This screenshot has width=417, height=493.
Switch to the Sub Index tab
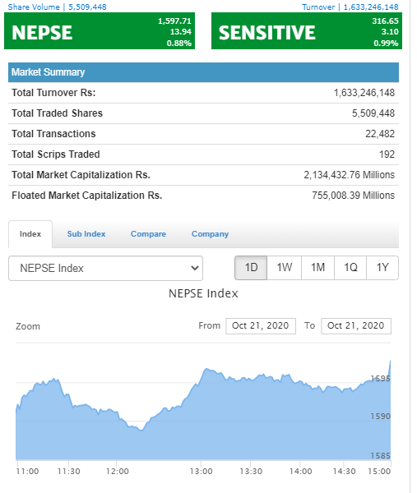[x=86, y=234]
